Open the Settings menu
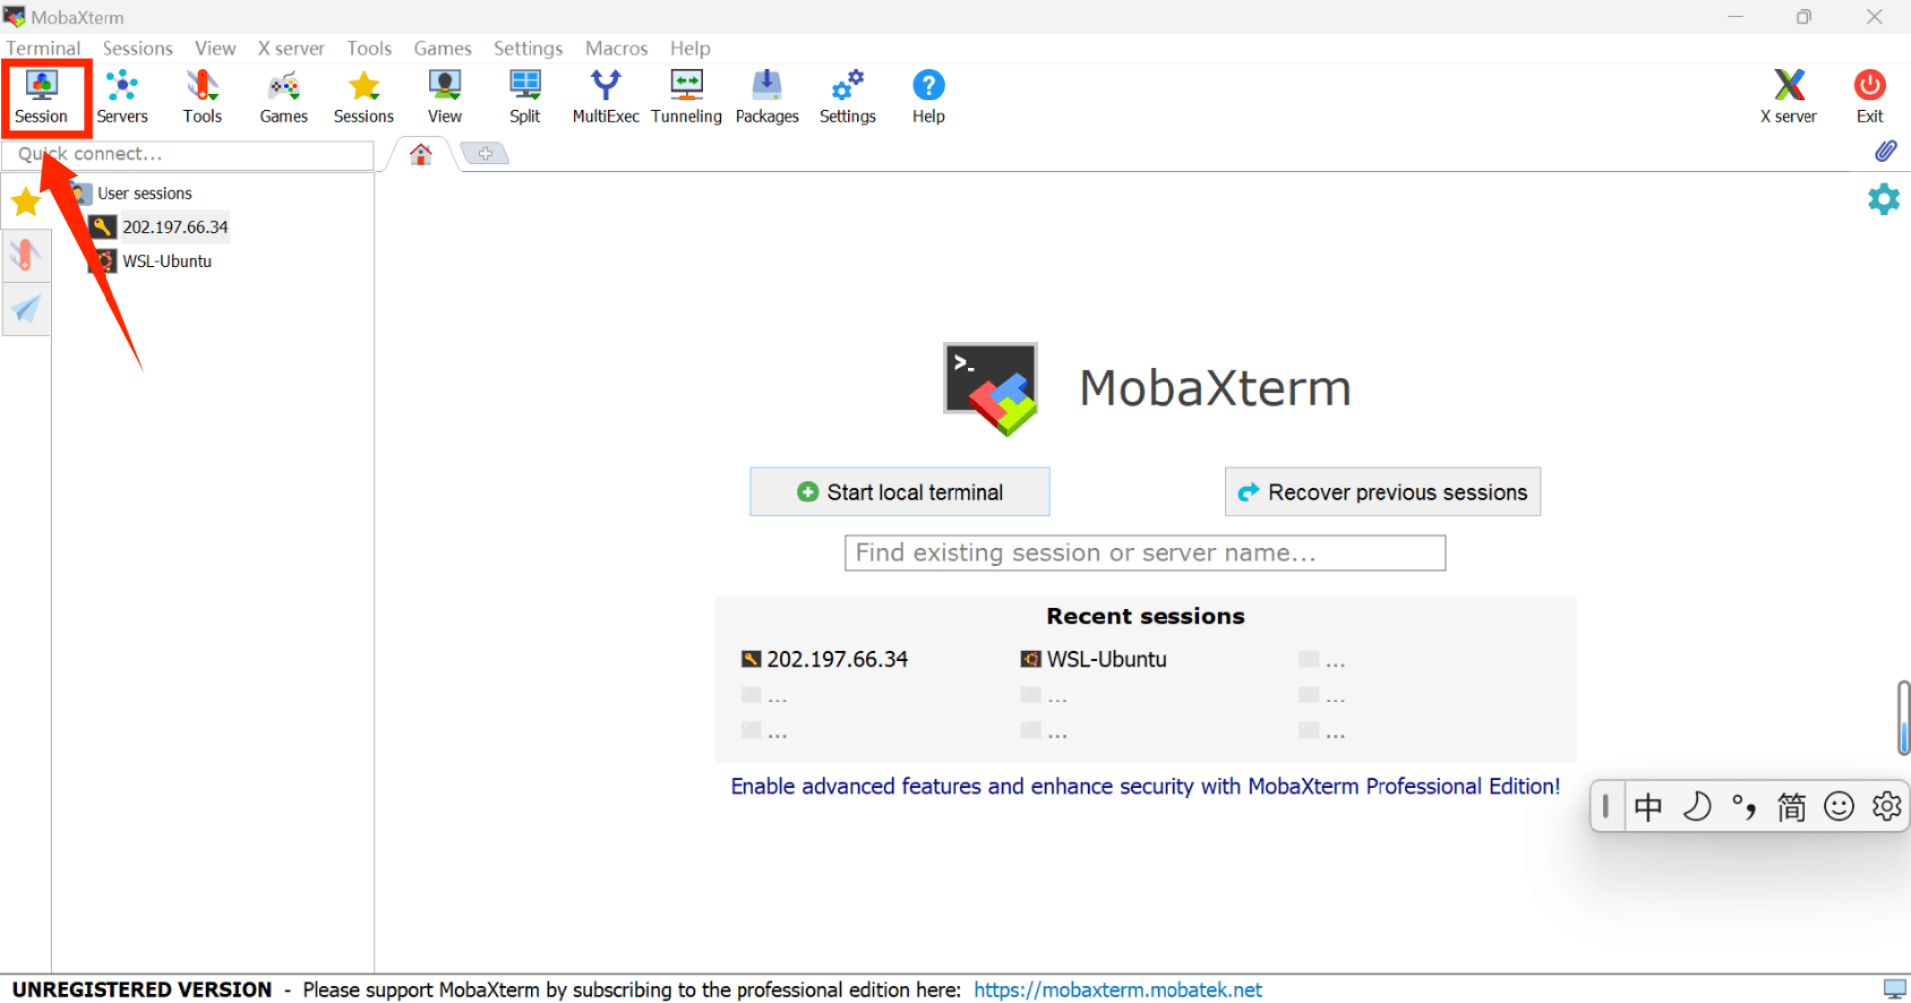Screen dimensions: 1911x1003 pos(528,48)
